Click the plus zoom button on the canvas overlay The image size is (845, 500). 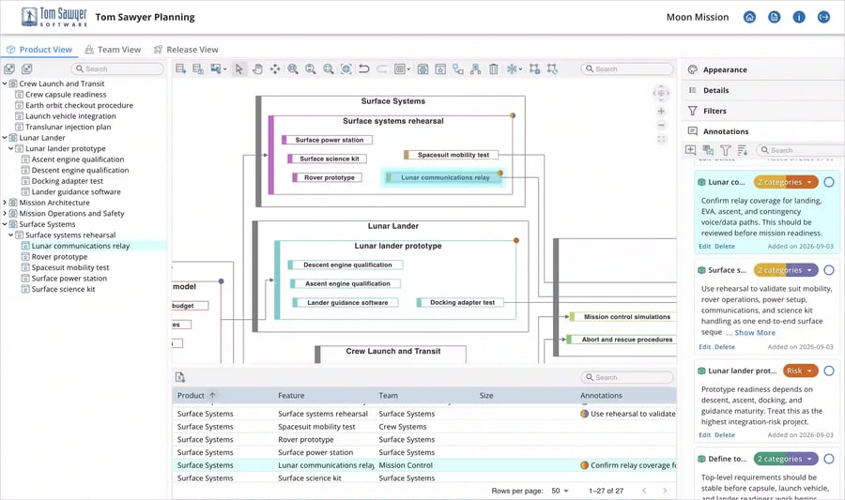click(661, 112)
